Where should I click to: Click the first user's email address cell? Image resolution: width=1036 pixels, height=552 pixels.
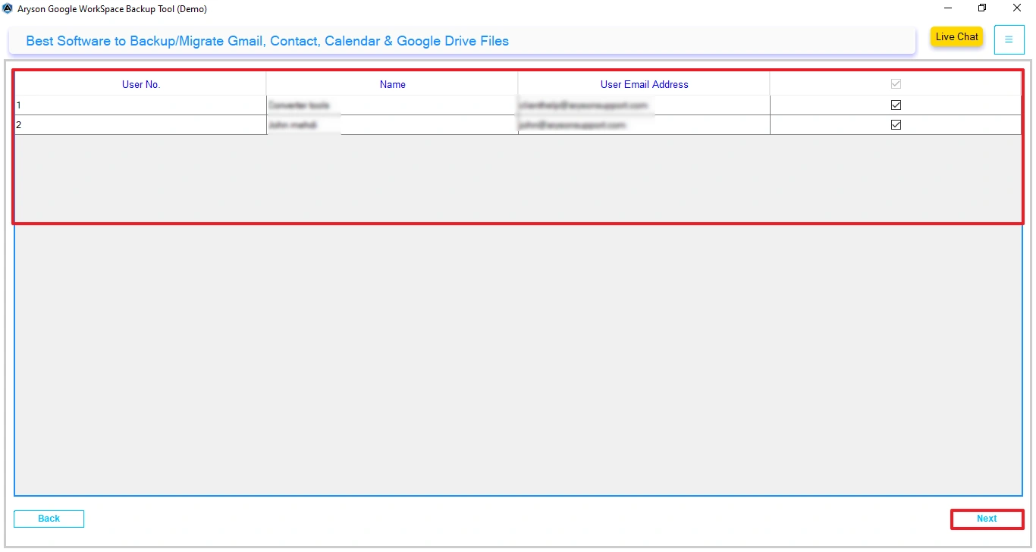point(585,105)
